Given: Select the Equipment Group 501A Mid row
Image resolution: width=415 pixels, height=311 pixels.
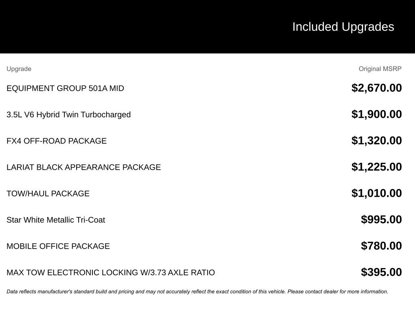Looking at the screenshot, I should point(65,88).
